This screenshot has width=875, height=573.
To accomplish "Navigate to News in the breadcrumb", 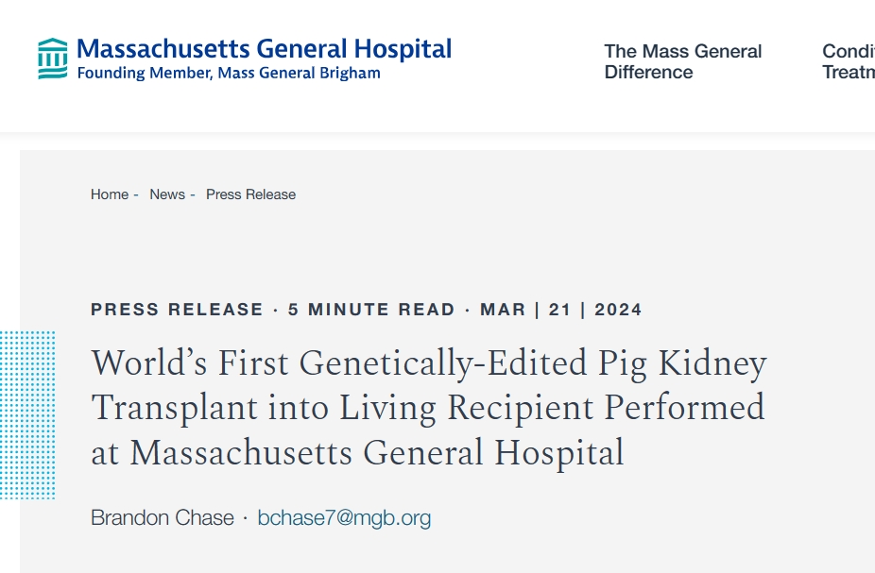I will pos(167,194).
